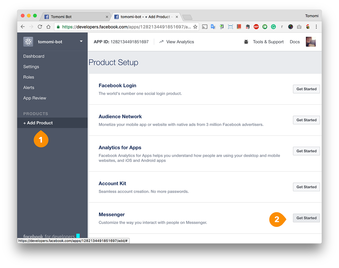Open the Chrome menu with three dots

coord(316,27)
